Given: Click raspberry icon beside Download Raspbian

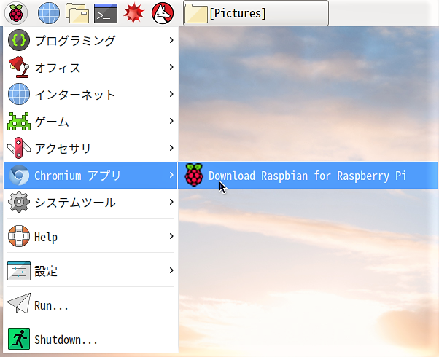Looking at the screenshot, I should click(x=194, y=175).
